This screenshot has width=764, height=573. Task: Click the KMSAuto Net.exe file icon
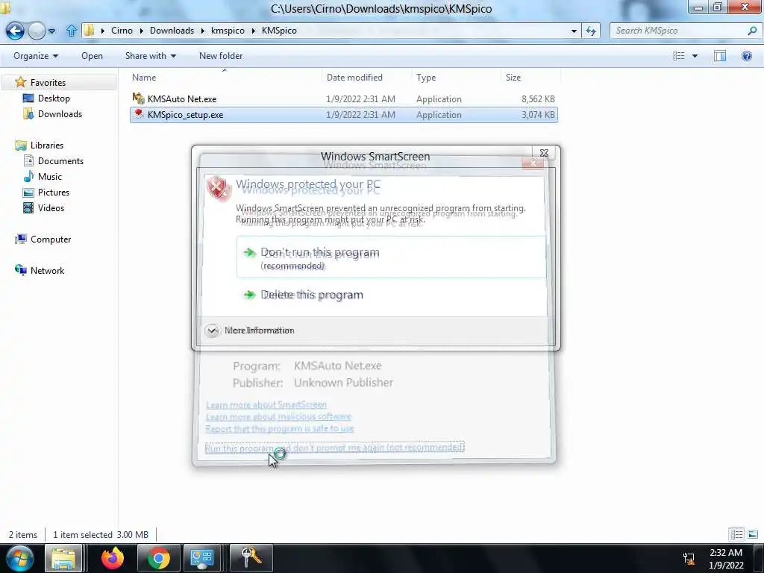coord(138,98)
